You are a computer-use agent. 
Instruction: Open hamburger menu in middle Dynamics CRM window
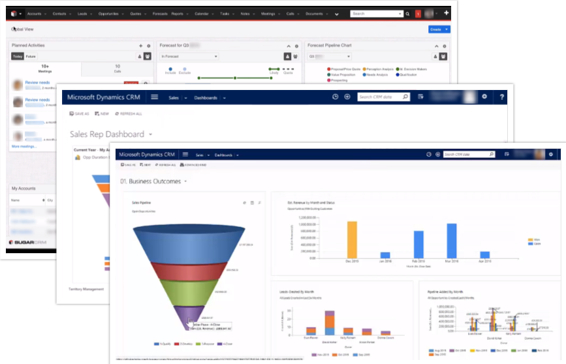155,97
